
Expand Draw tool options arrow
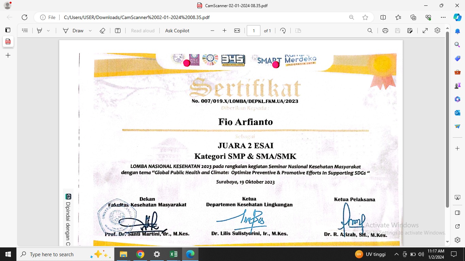pos(90,31)
